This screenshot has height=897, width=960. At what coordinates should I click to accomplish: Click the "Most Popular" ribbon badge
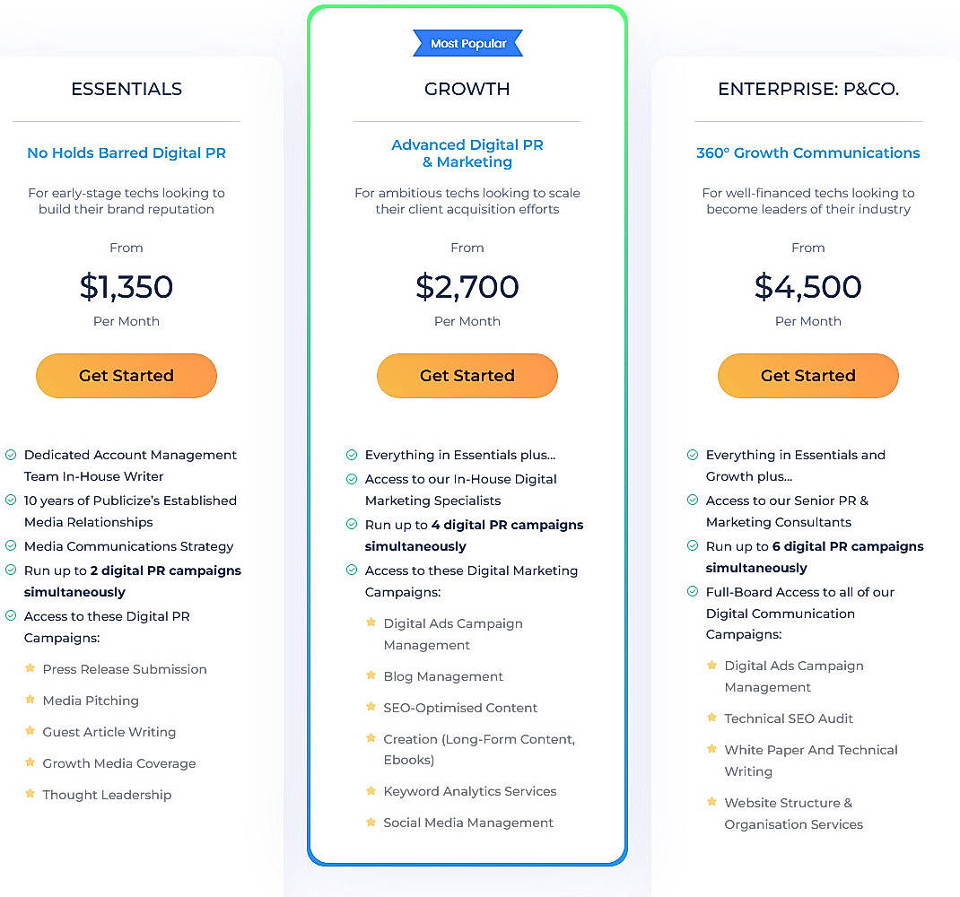click(467, 42)
